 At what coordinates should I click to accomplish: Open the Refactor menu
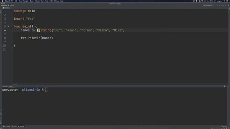click(x=37, y=1)
